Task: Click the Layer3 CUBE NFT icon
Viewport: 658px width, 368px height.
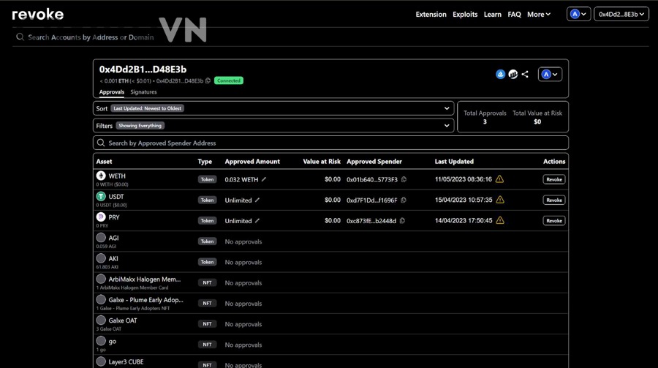Action: pyautogui.click(x=101, y=361)
